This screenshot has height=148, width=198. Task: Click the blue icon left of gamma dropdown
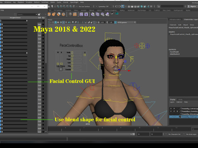pos(115,22)
